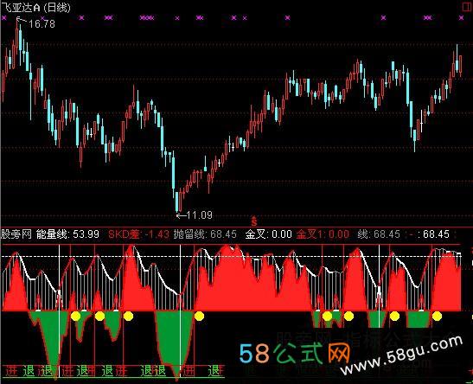Viewport: 473px width, 384px height.
Task: Select the SKD差: -1.43 indicator label
Action: click(138, 234)
